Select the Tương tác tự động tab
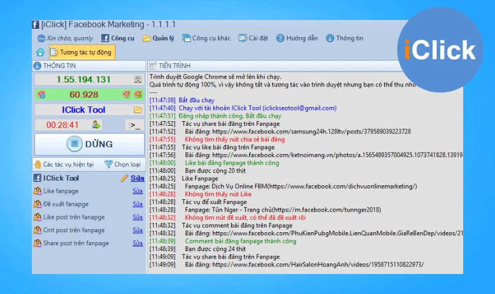Image resolution: width=495 pixels, height=294 pixels. pyautogui.click(x=82, y=52)
